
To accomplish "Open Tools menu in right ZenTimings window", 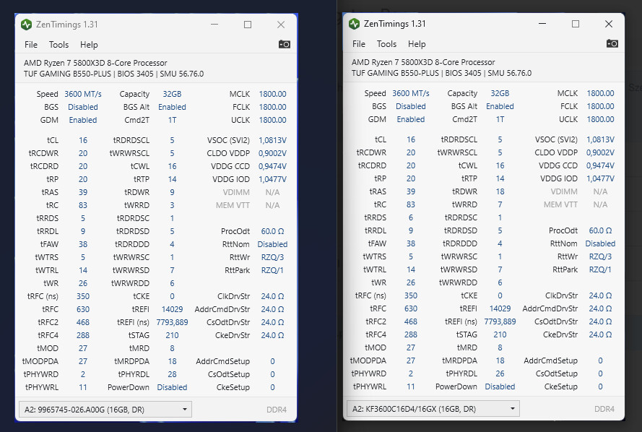I will coord(386,44).
